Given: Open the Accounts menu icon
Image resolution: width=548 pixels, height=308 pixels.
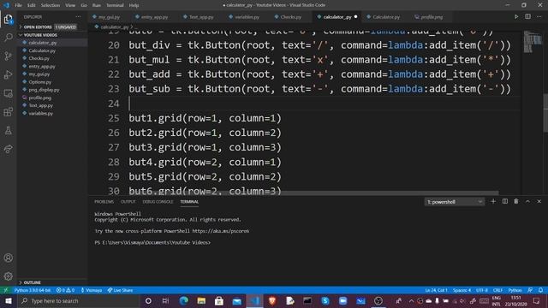Looking at the screenshot, I should (x=9, y=258).
